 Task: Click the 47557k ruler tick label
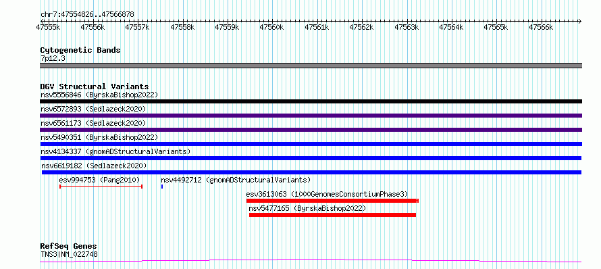138,27
